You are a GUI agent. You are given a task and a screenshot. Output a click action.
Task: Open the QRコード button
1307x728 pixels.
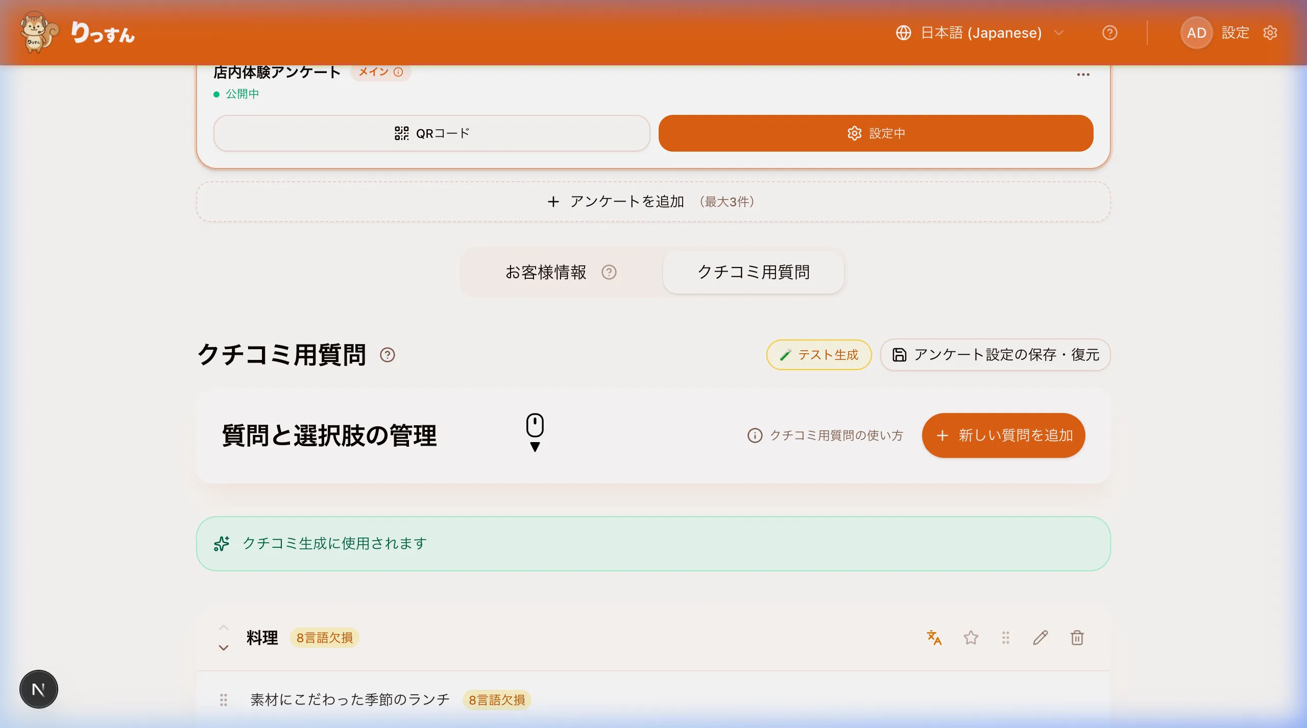pyautogui.click(x=431, y=133)
